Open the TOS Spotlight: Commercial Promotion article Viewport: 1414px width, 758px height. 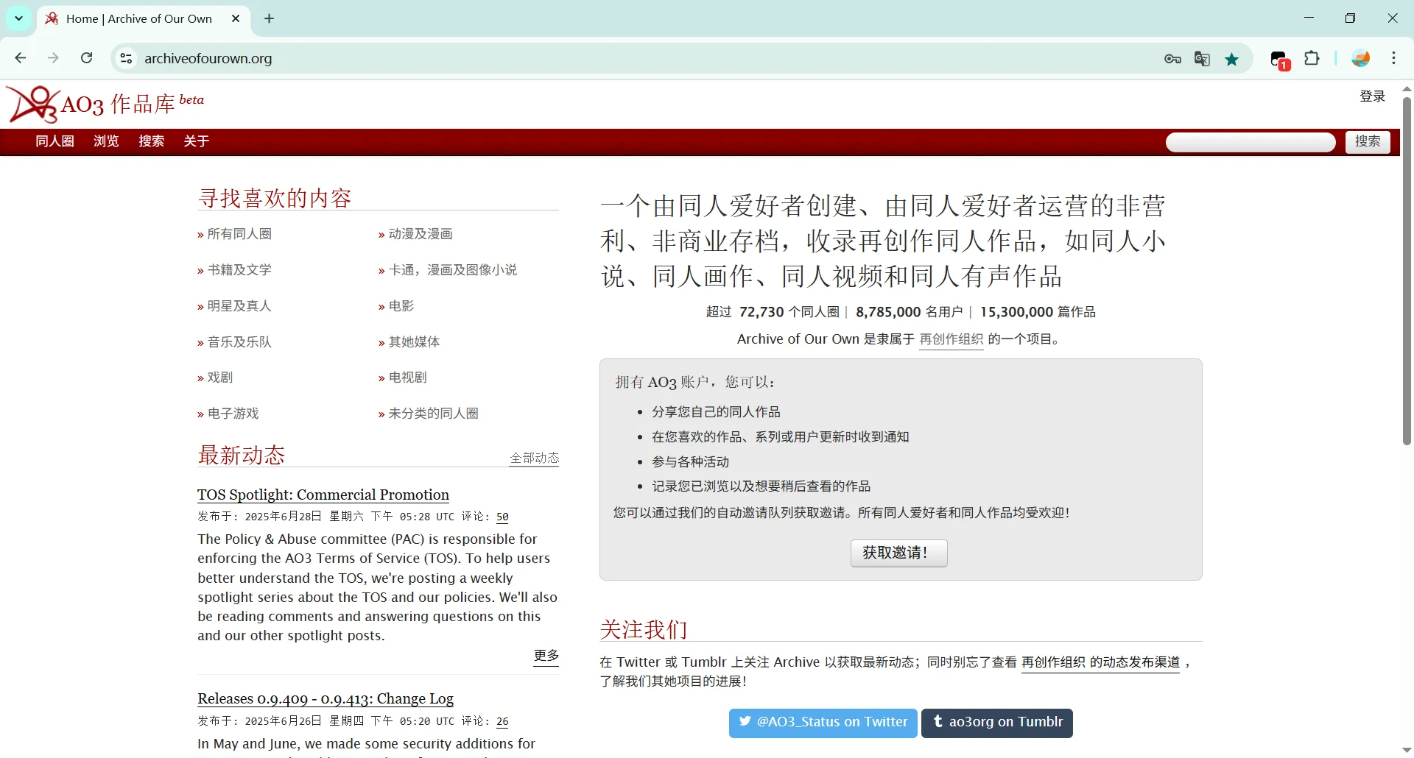tap(323, 495)
